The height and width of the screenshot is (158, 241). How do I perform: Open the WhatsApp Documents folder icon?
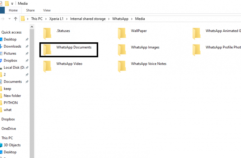pos(47,50)
